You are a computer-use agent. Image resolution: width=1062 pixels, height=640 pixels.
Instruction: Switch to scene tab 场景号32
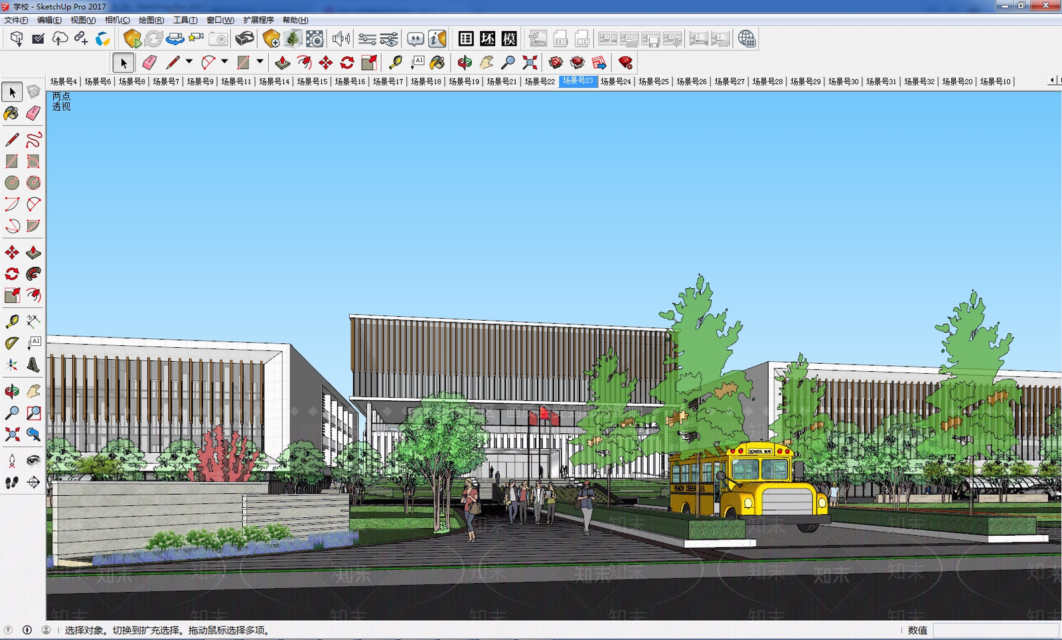point(919,82)
